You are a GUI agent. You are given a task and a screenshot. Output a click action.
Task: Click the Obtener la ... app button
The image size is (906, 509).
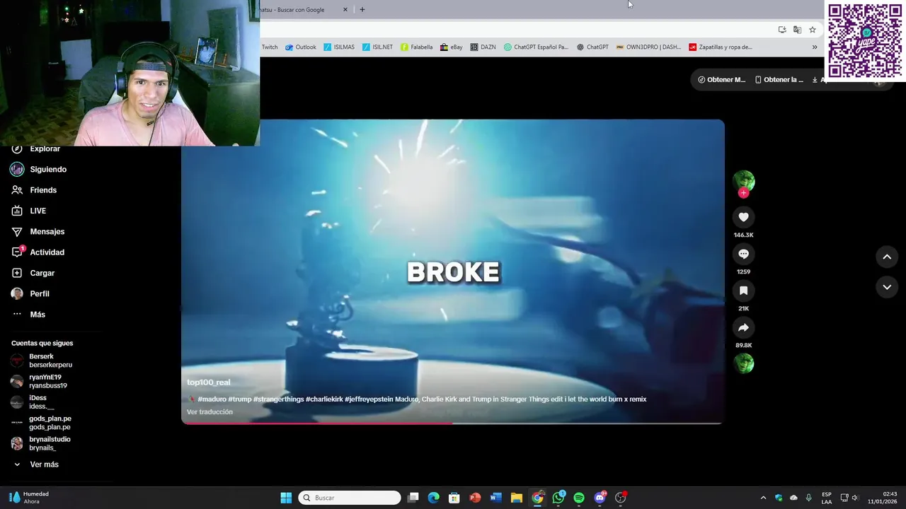click(779, 80)
